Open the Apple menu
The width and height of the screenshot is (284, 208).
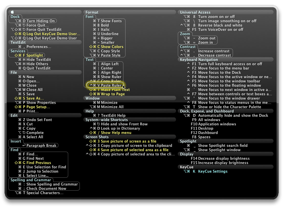click(12, 12)
